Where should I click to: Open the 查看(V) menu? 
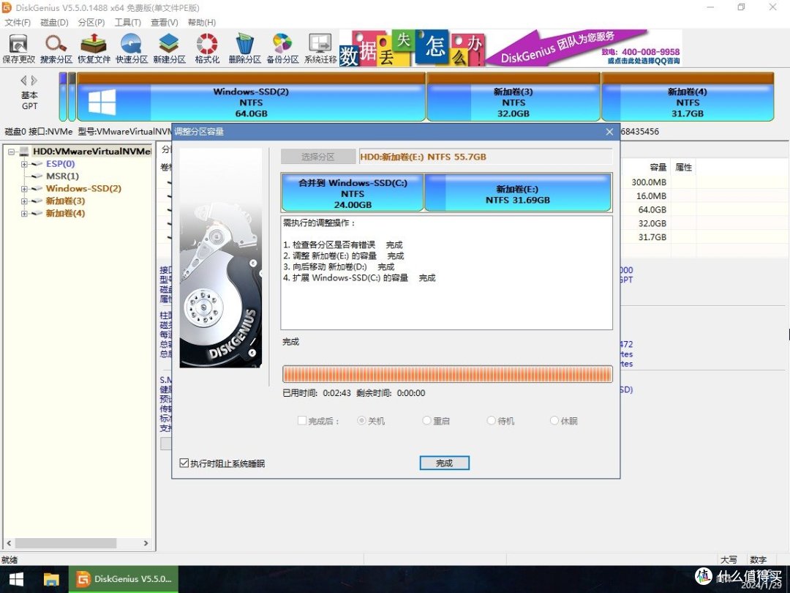point(165,22)
